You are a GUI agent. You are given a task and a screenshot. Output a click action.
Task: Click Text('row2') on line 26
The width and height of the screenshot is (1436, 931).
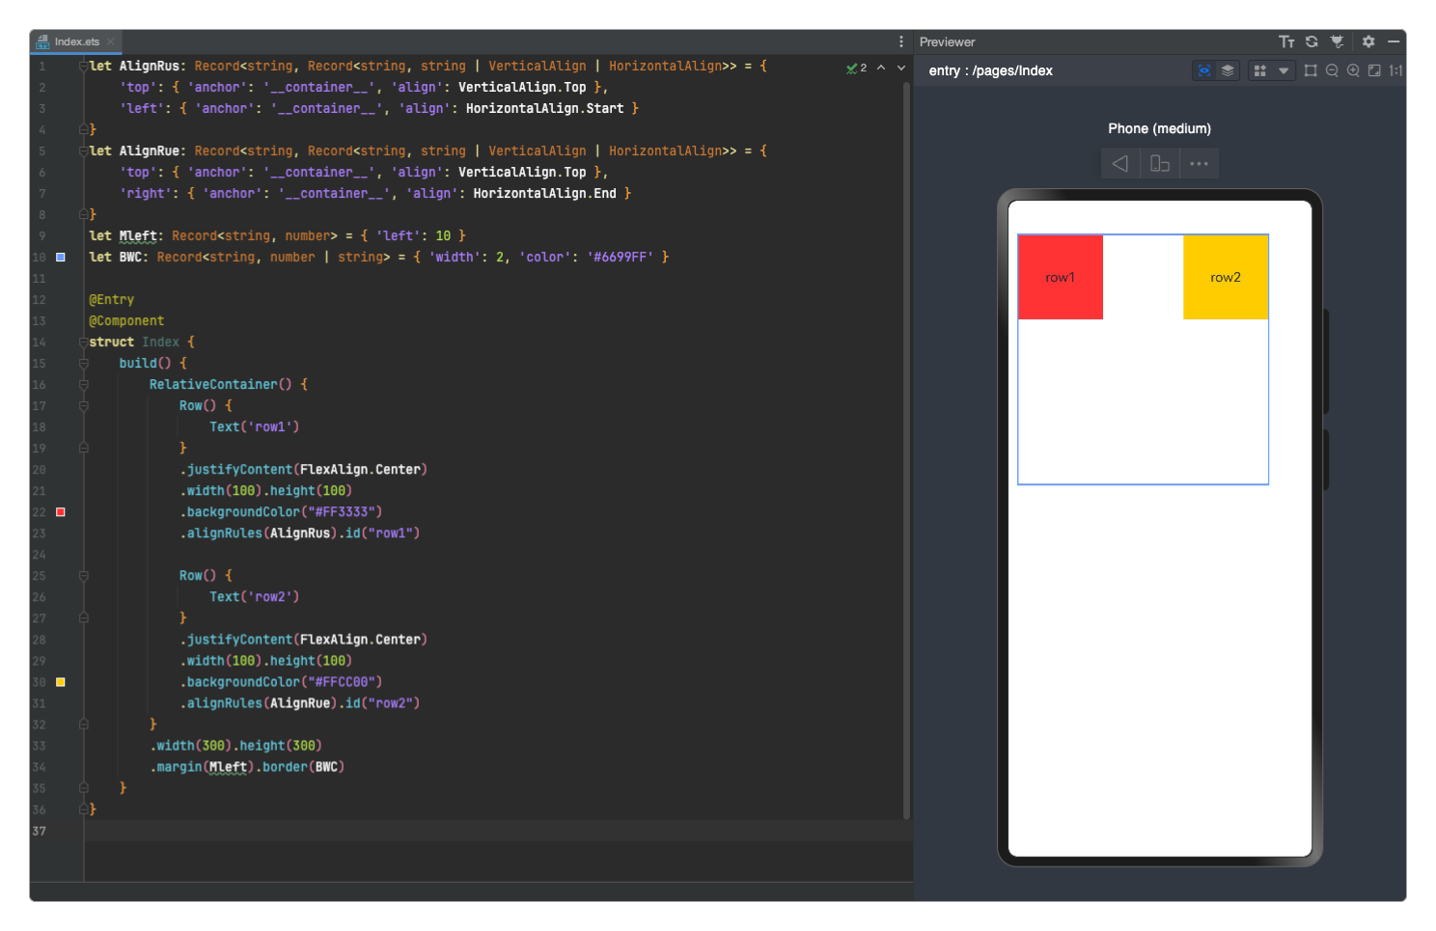(x=255, y=596)
